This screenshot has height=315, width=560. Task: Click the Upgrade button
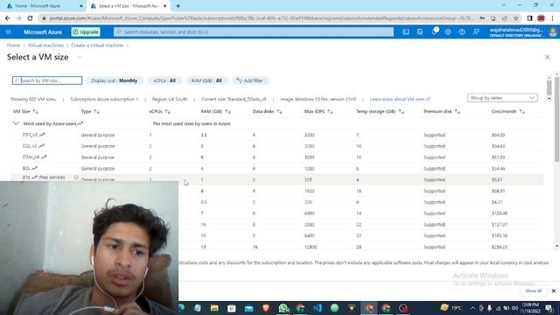(86, 31)
